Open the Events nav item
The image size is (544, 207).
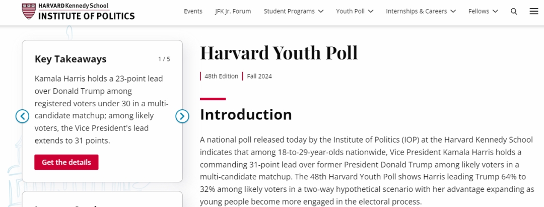pos(193,11)
